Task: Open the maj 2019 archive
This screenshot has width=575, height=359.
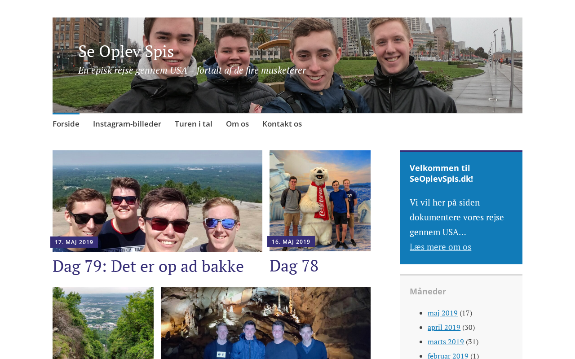Action: point(442,313)
